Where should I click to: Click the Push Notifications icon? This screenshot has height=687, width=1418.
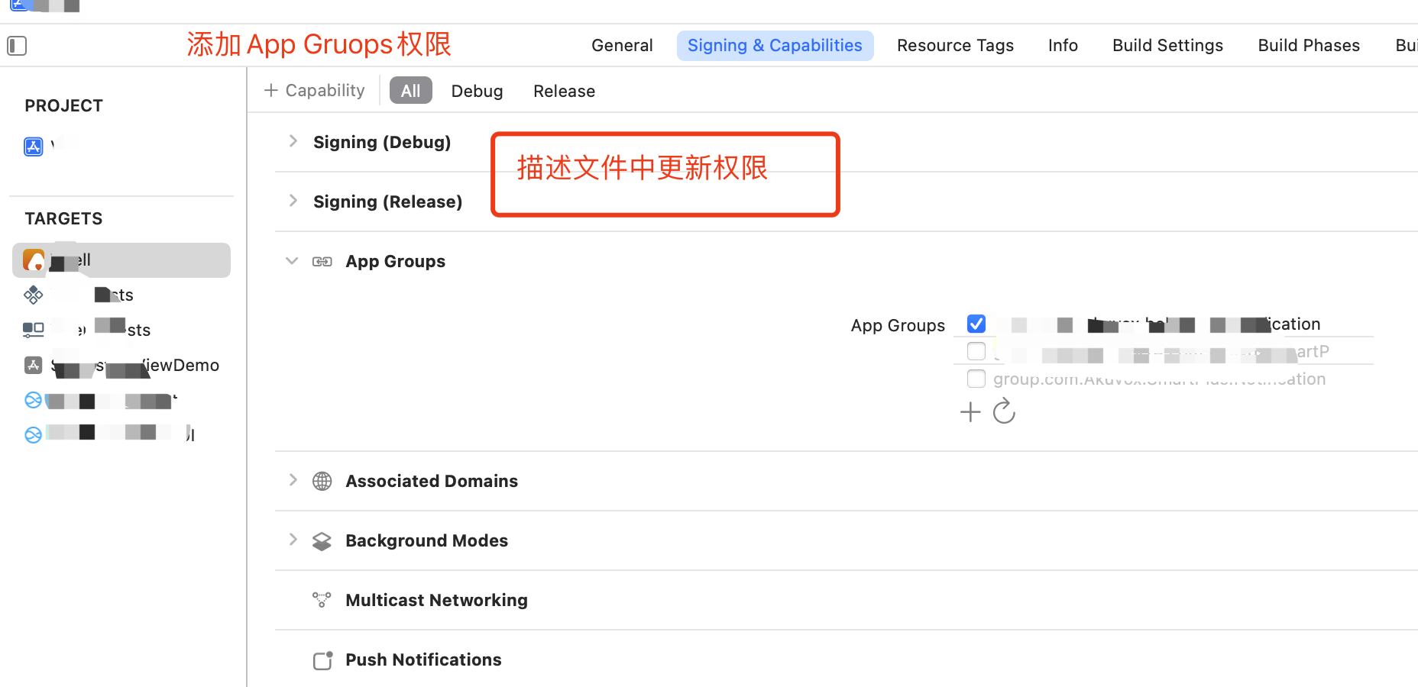click(x=322, y=660)
